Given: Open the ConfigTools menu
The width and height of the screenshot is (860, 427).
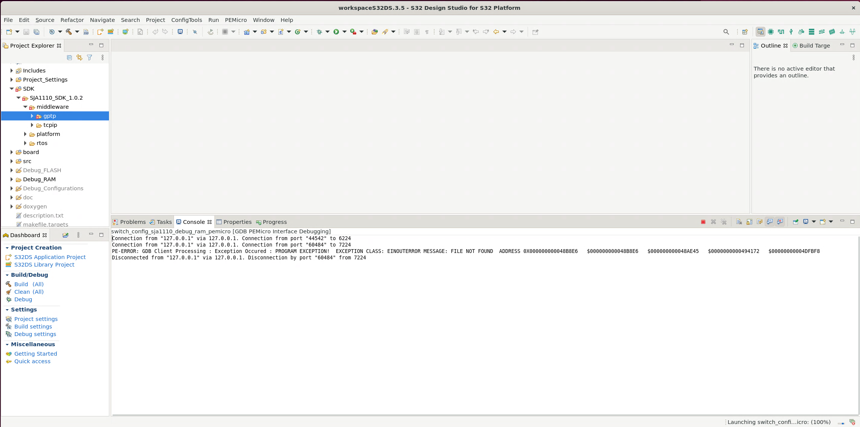Looking at the screenshot, I should coord(186,20).
